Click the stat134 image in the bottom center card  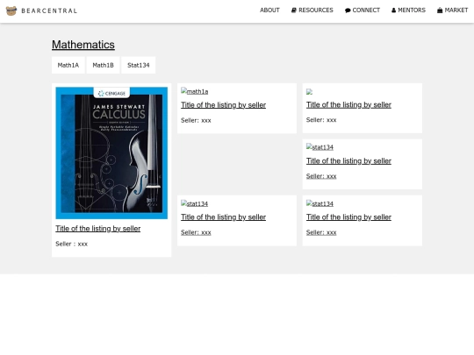click(x=194, y=203)
